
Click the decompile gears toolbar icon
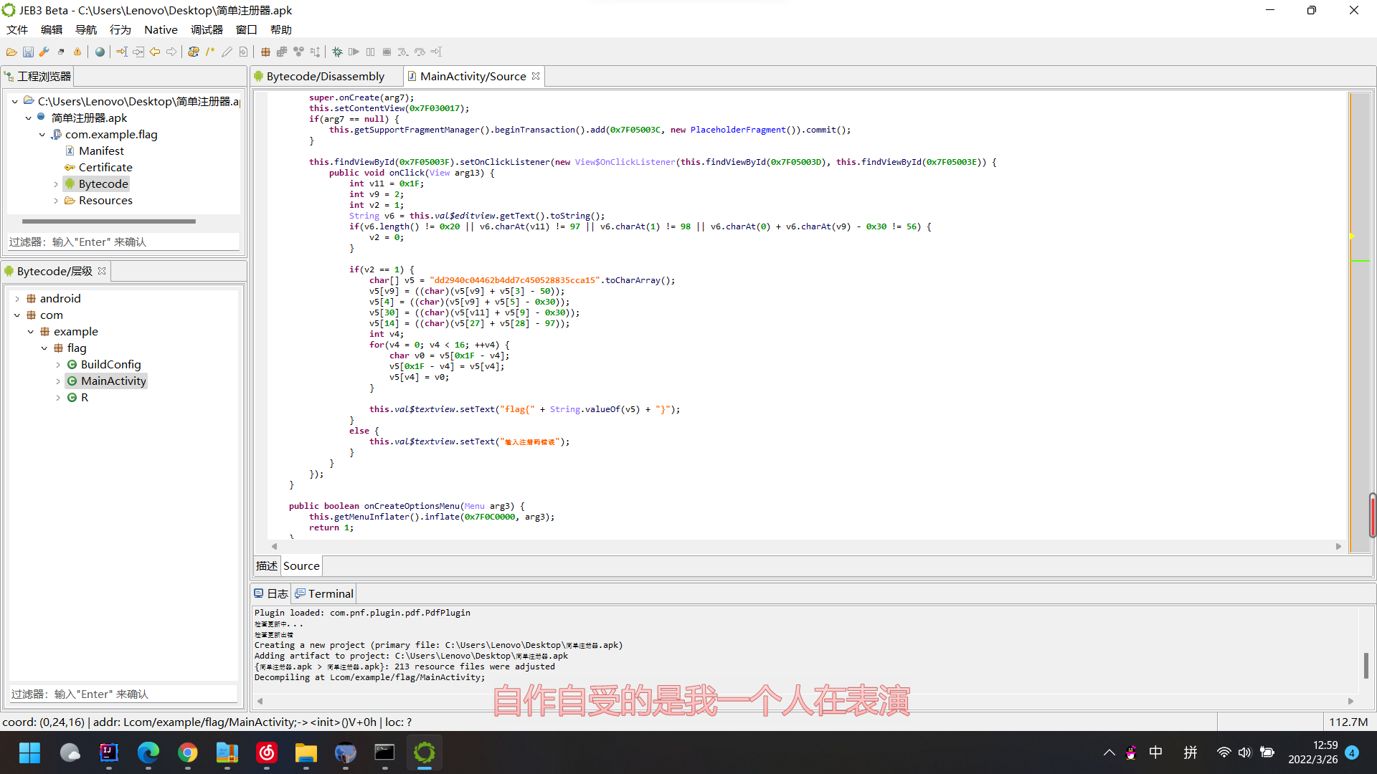click(194, 52)
